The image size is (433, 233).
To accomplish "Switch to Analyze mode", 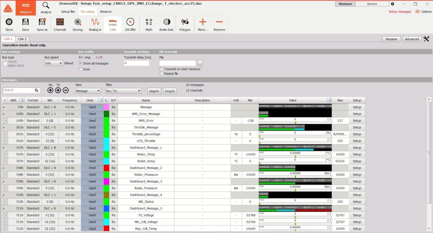I will [46, 8].
